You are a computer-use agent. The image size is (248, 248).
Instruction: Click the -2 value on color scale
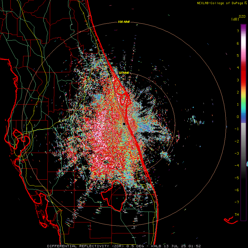point(237,141)
